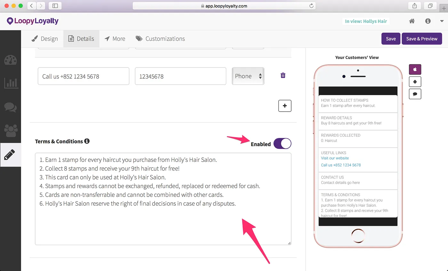Open Safari tab overview button
This screenshot has width=448, height=271.
pyautogui.click(x=430, y=6)
